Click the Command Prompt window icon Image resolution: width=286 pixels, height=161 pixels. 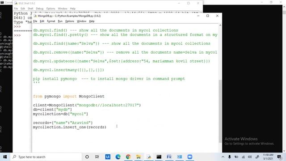click(2, 2)
